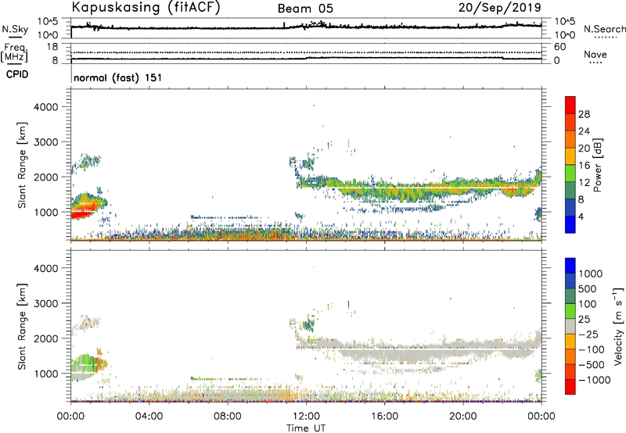The width and height of the screenshot is (626, 433).
Task: Click the '-25' velocity colorbar tick label
Action: 590,334
